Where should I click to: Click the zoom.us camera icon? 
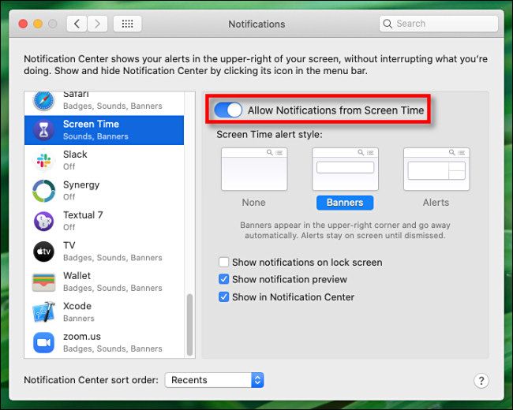click(x=43, y=342)
